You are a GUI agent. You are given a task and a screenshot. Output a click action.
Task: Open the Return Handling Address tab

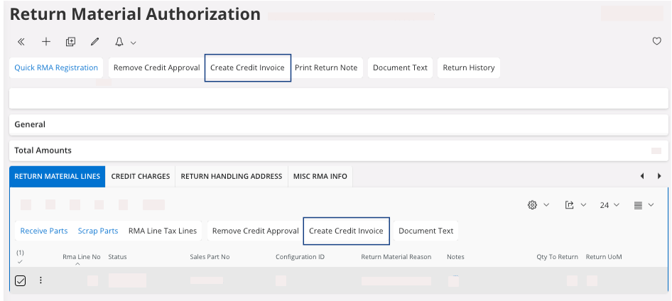click(x=232, y=176)
